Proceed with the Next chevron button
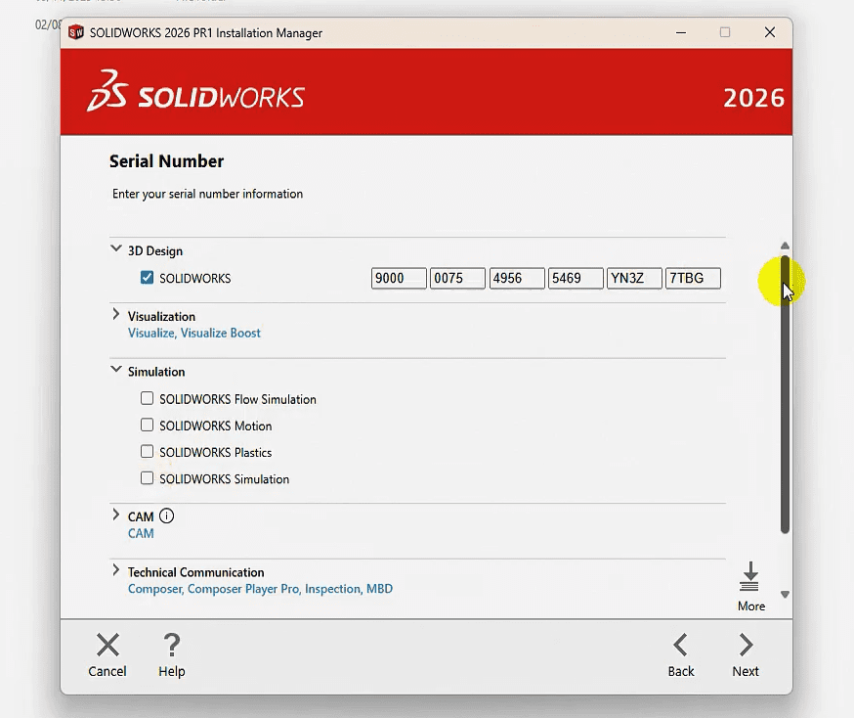The image size is (854, 718). click(746, 645)
